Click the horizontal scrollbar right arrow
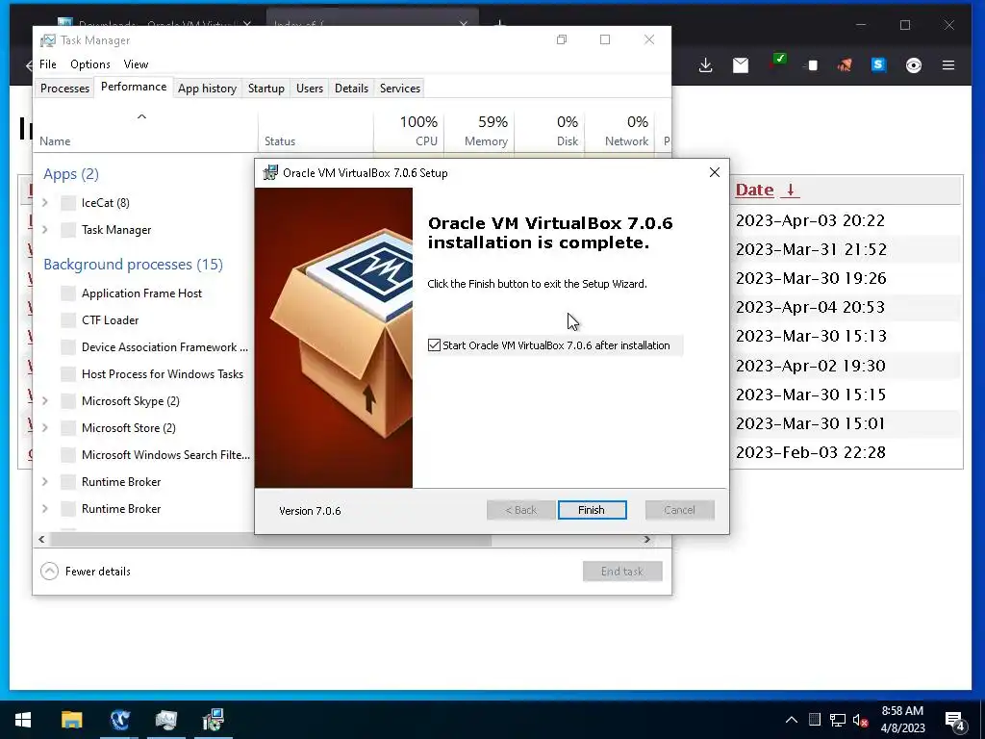The height and width of the screenshot is (739, 985). tap(647, 539)
